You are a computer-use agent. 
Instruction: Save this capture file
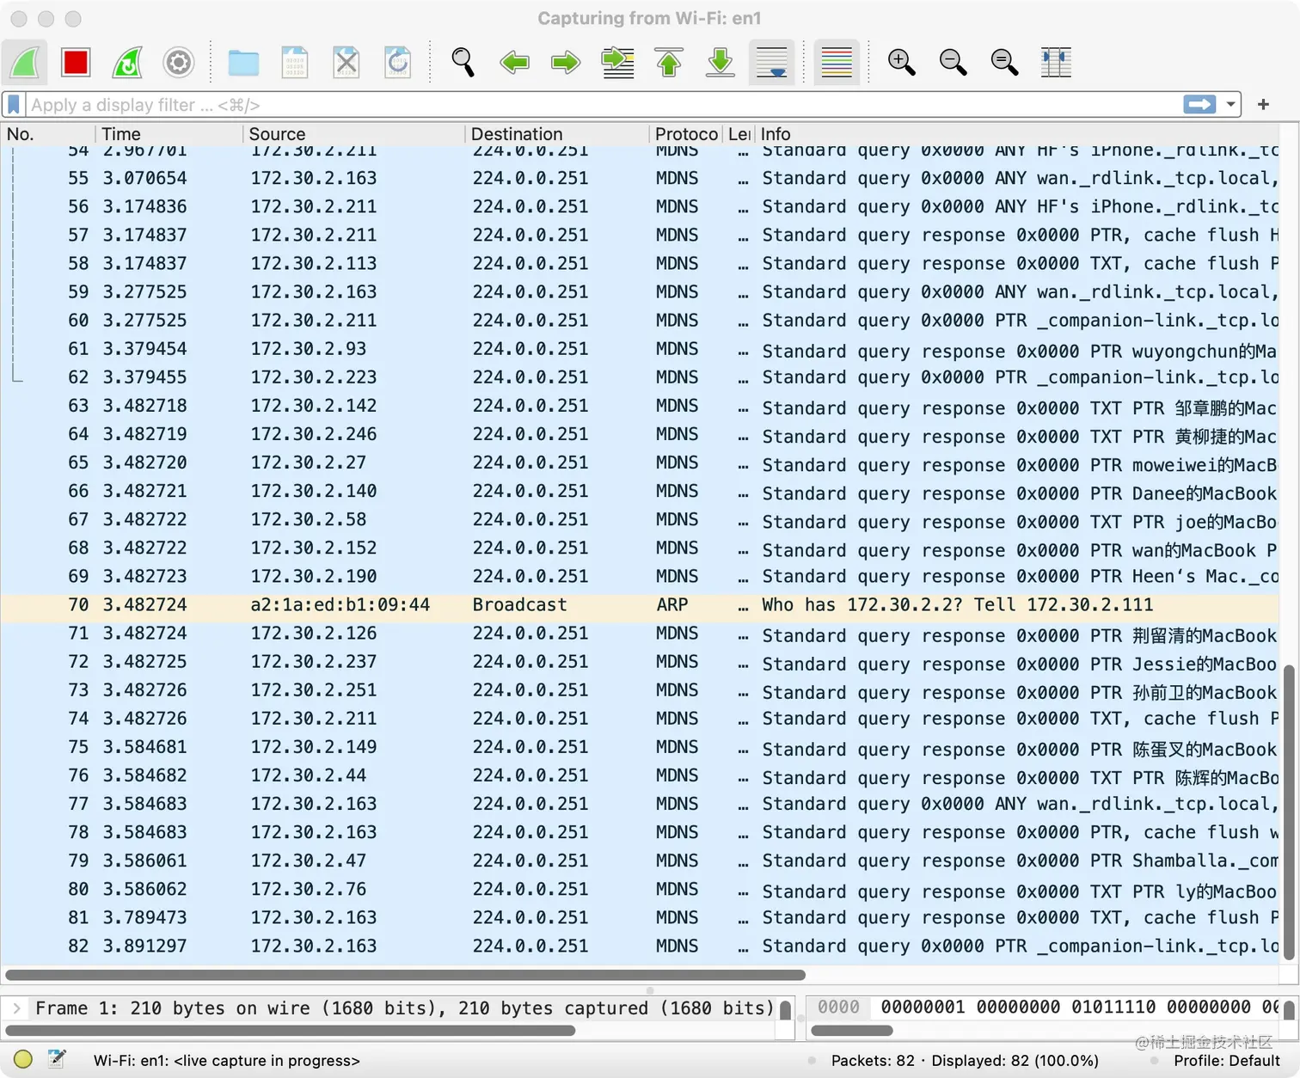295,63
